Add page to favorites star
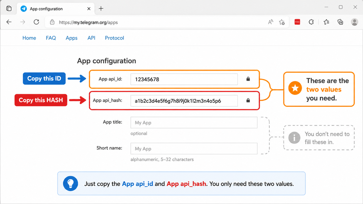 tap(282, 22)
